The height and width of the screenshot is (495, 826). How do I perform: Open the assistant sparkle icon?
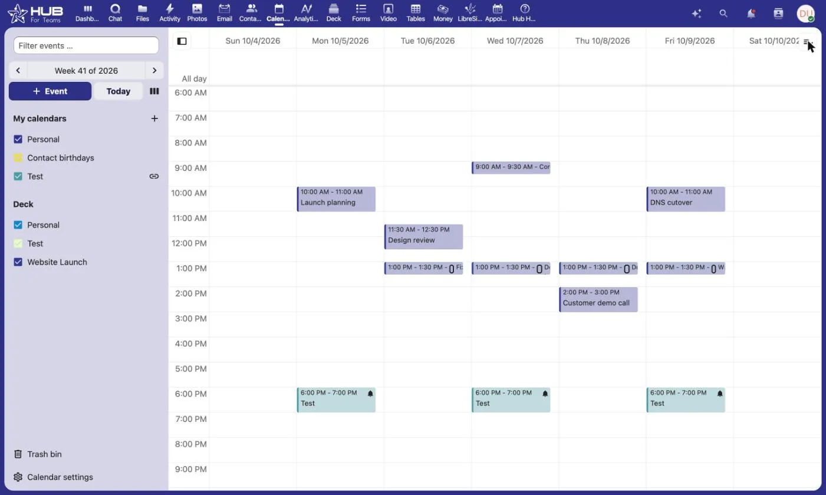[696, 14]
